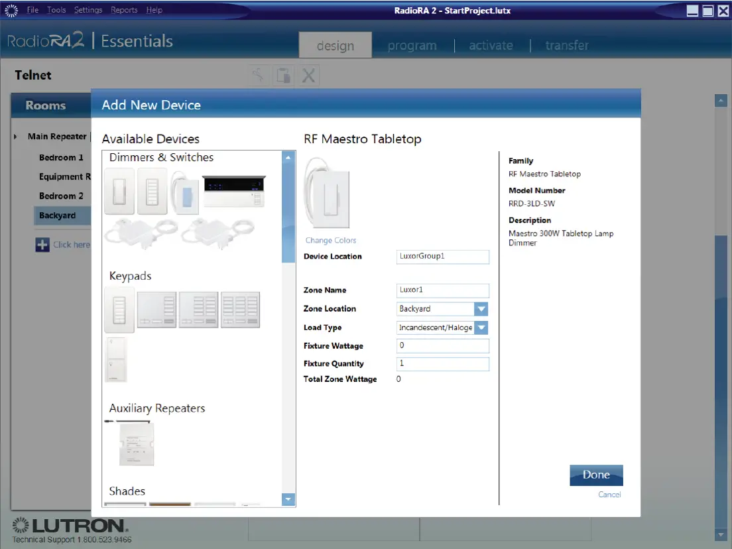
Task: Click the Keypads category heading
Action: pyautogui.click(x=130, y=276)
